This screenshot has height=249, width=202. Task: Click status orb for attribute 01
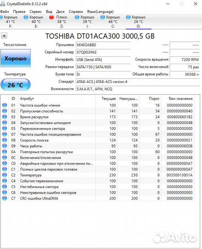tap(5, 105)
